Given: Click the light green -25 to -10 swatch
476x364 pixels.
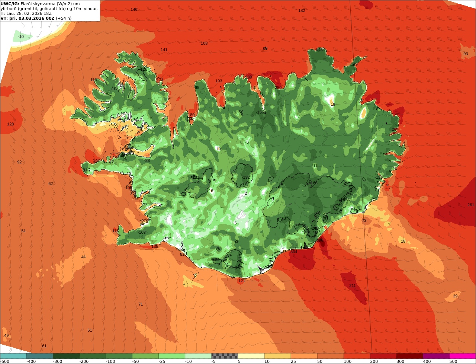Looking at the screenshot, I should click(x=172, y=356).
